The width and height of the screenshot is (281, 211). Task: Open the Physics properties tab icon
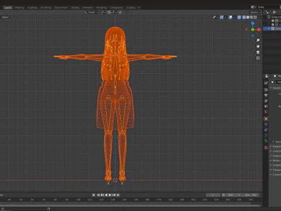[266, 124]
